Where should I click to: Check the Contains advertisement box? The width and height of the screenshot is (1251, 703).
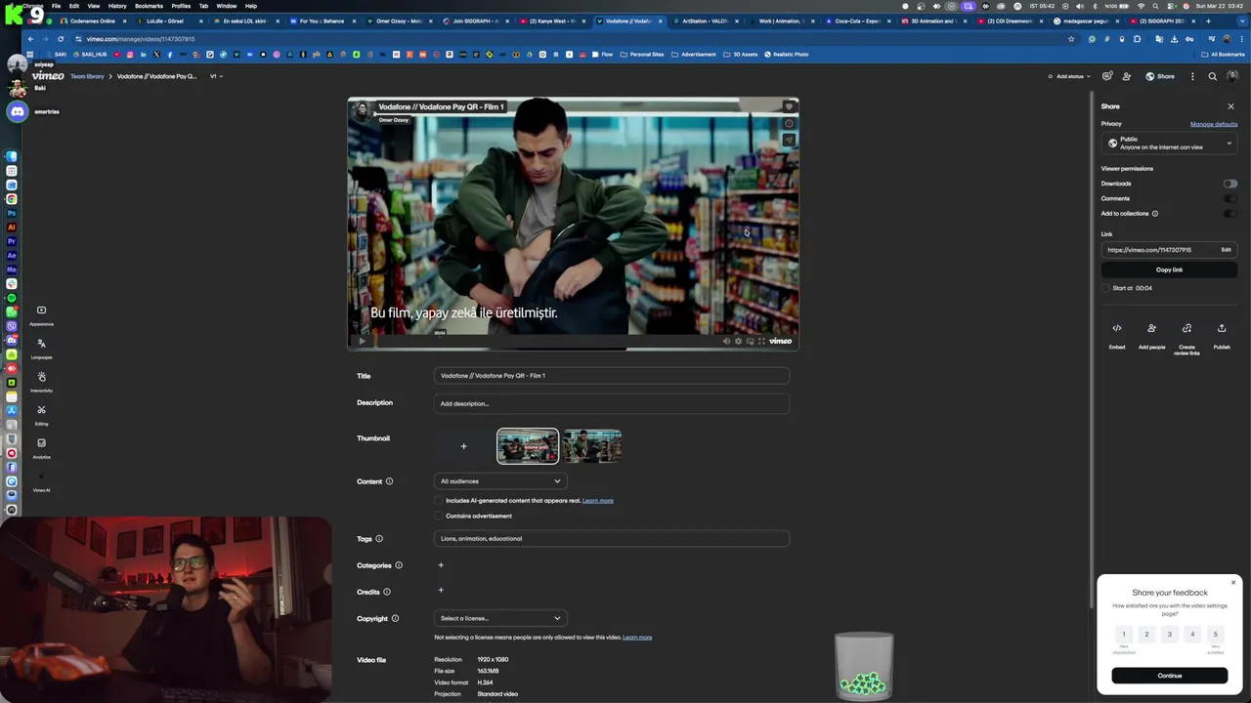coord(439,516)
